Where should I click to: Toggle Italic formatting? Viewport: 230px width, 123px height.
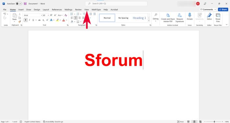pos(30,20)
